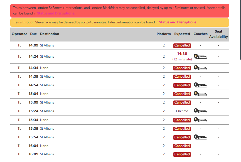Viewport: 241px width, 162px height.
Task: Click the coaches icon for the 14:24 St Albans train
Action: tap(200, 57)
